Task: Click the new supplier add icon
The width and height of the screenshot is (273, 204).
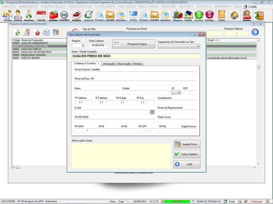Action: [16, 32]
